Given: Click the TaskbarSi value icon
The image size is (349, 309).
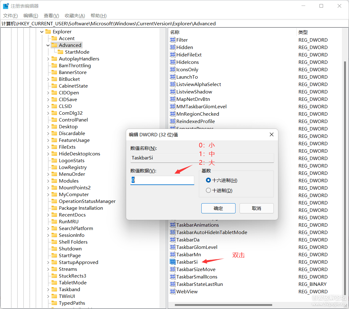Looking at the screenshot, I should click(x=173, y=262).
